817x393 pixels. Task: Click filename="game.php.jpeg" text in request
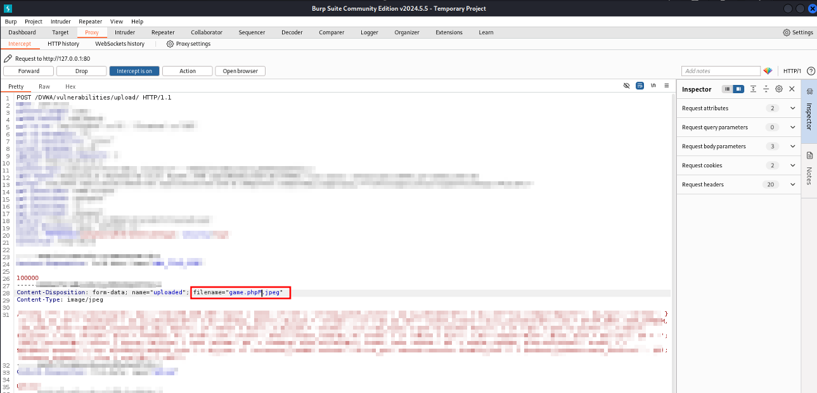click(238, 292)
